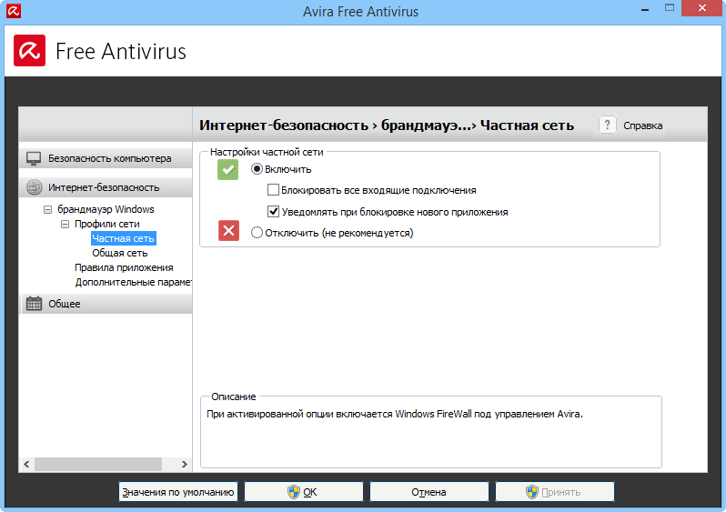Viewport: 726px width, 512px height.
Task: Click the Avira logo in the header
Action: (x=30, y=50)
